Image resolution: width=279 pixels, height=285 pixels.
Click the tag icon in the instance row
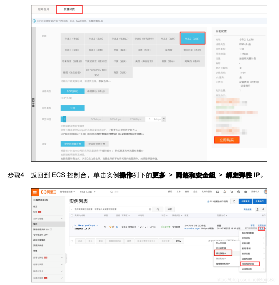105,227
